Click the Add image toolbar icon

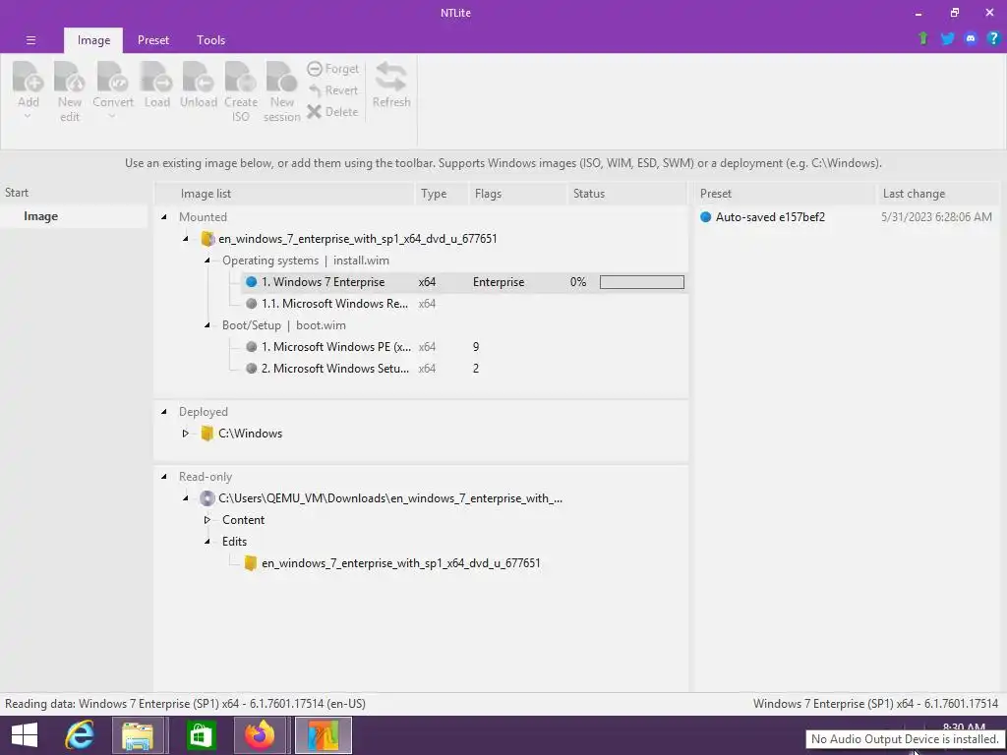tap(29, 77)
